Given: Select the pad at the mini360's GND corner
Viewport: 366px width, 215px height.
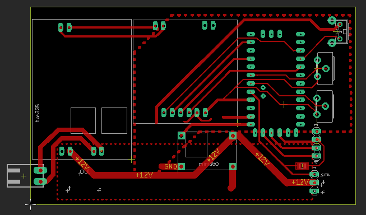Looking at the screenshot, I should 182,166.
